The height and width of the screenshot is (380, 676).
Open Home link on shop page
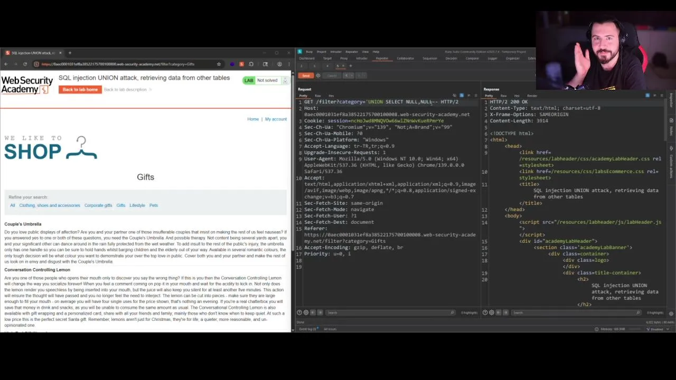coord(253,119)
